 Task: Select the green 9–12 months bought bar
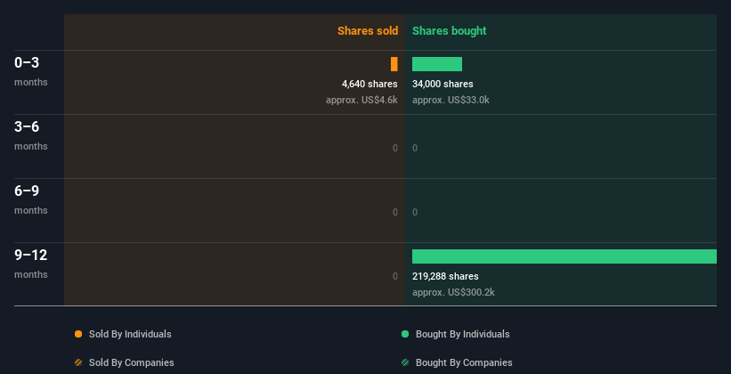pyautogui.click(x=564, y=256)
